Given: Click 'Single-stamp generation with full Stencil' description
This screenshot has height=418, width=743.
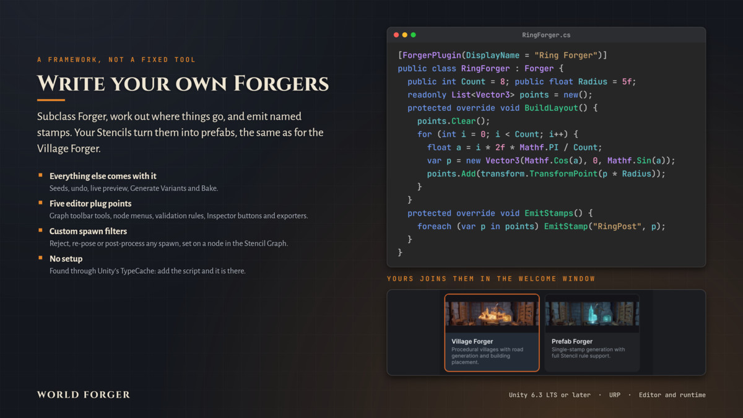Looking at the screenshot, I should [588, 352].
